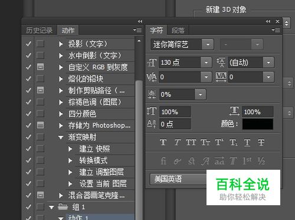Screen dimensions: 295x220
Task: Open the font style dropdown
Action: [257, 44]
